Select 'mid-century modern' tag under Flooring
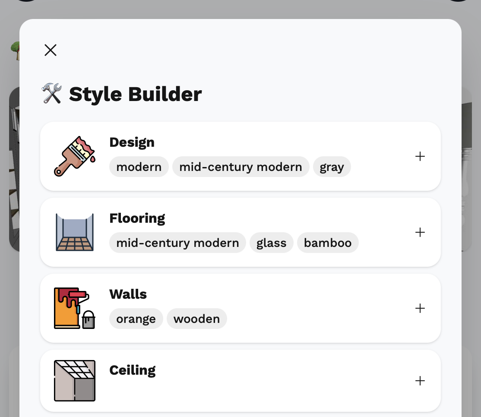Image resolution: width=481 pixels, height=417 pixels. pos(177,243)
